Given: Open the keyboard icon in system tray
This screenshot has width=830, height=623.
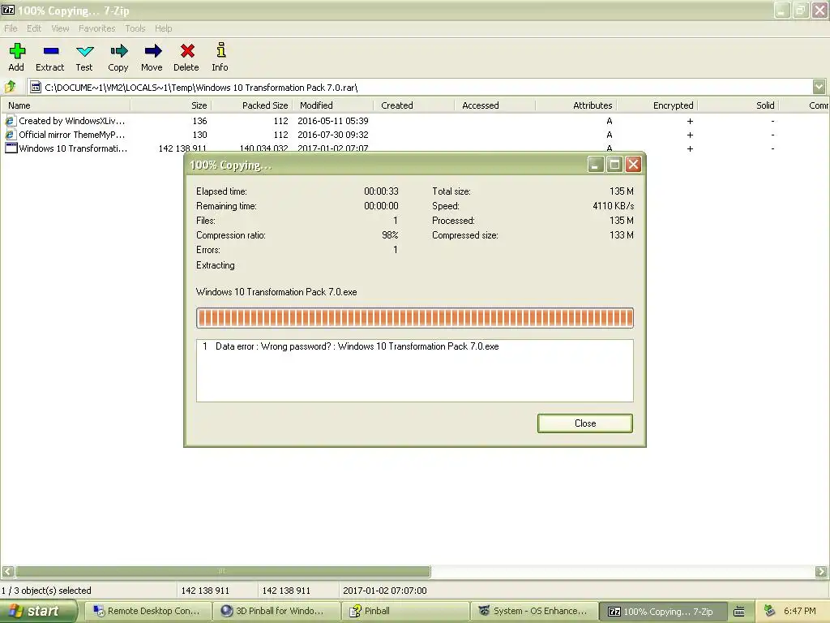Looking at the screenshot, I should 739,612.
